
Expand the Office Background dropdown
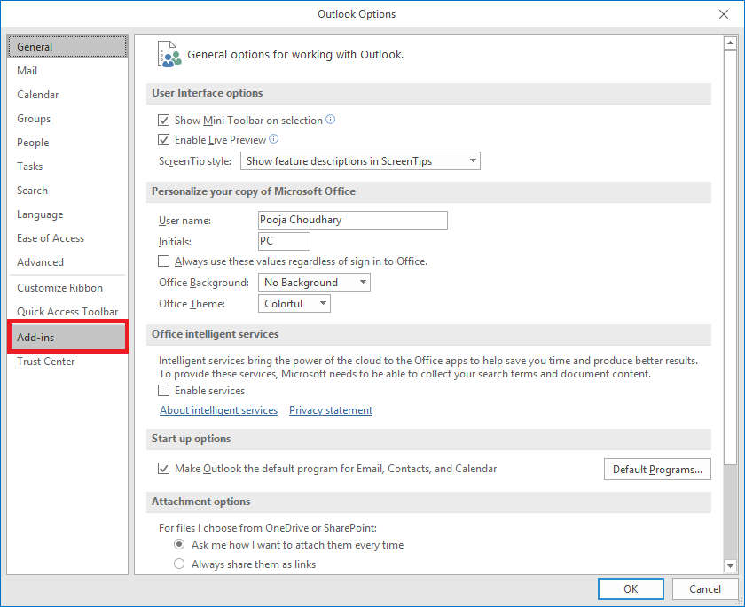(314, 283)
